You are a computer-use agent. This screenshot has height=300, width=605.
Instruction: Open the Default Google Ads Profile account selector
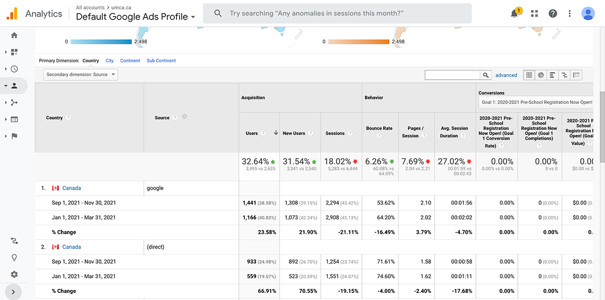pos(135,17)
